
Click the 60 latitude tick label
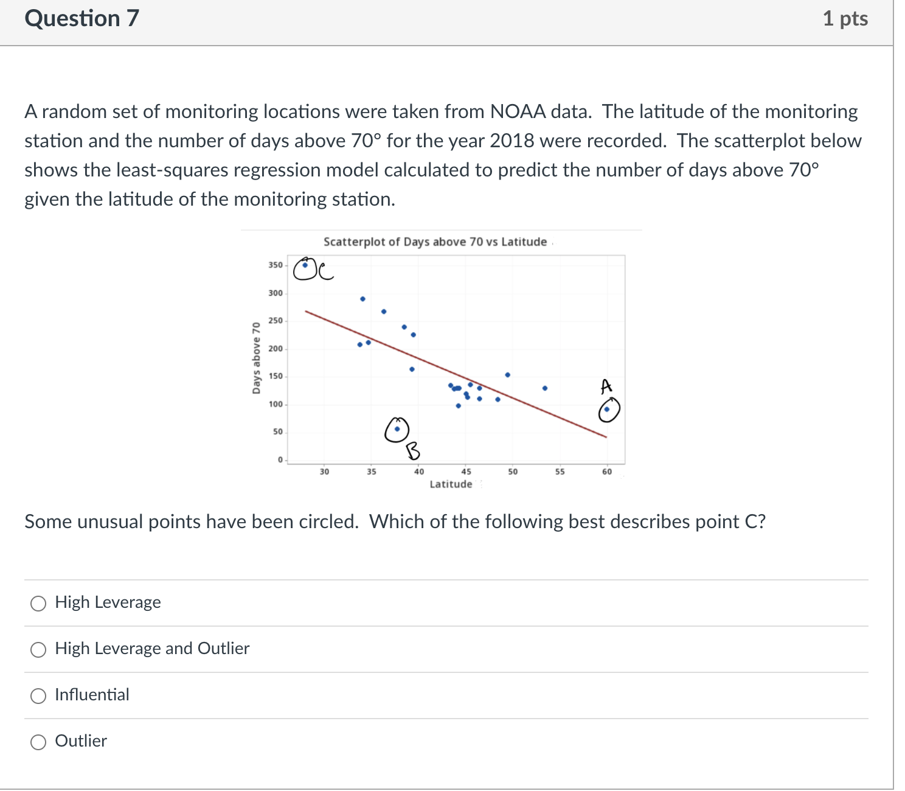coord(606,471)
